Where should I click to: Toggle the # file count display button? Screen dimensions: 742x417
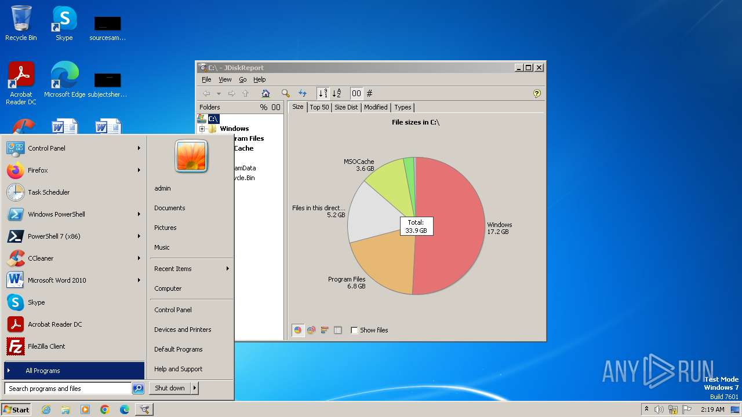[369, 93]
